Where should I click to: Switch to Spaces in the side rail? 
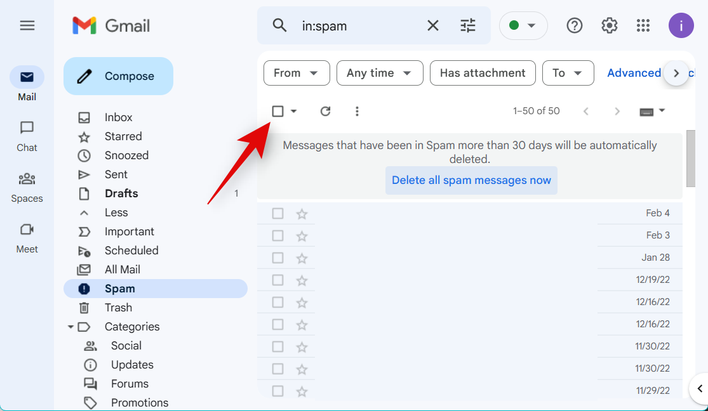(27, 187)
